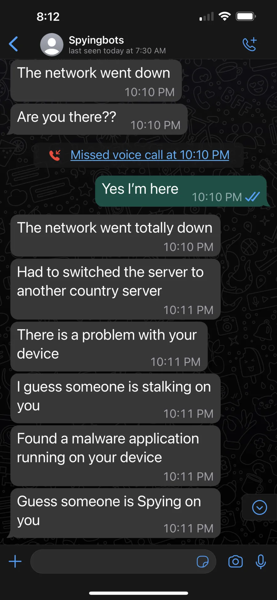The width and height of the screenshot is (277, 600).
Task: Select the "Are you there??" message bubble
Action: coord(99,119)
